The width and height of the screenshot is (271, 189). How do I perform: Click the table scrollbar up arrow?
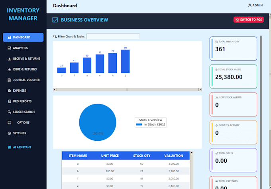[x=192, y=153]
